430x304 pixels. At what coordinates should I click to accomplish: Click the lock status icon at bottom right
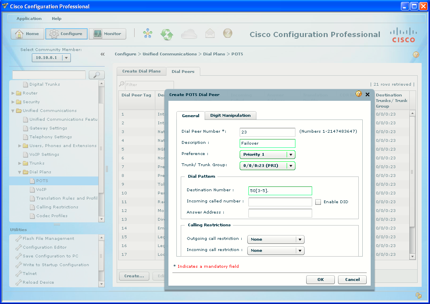click(418, 295)
